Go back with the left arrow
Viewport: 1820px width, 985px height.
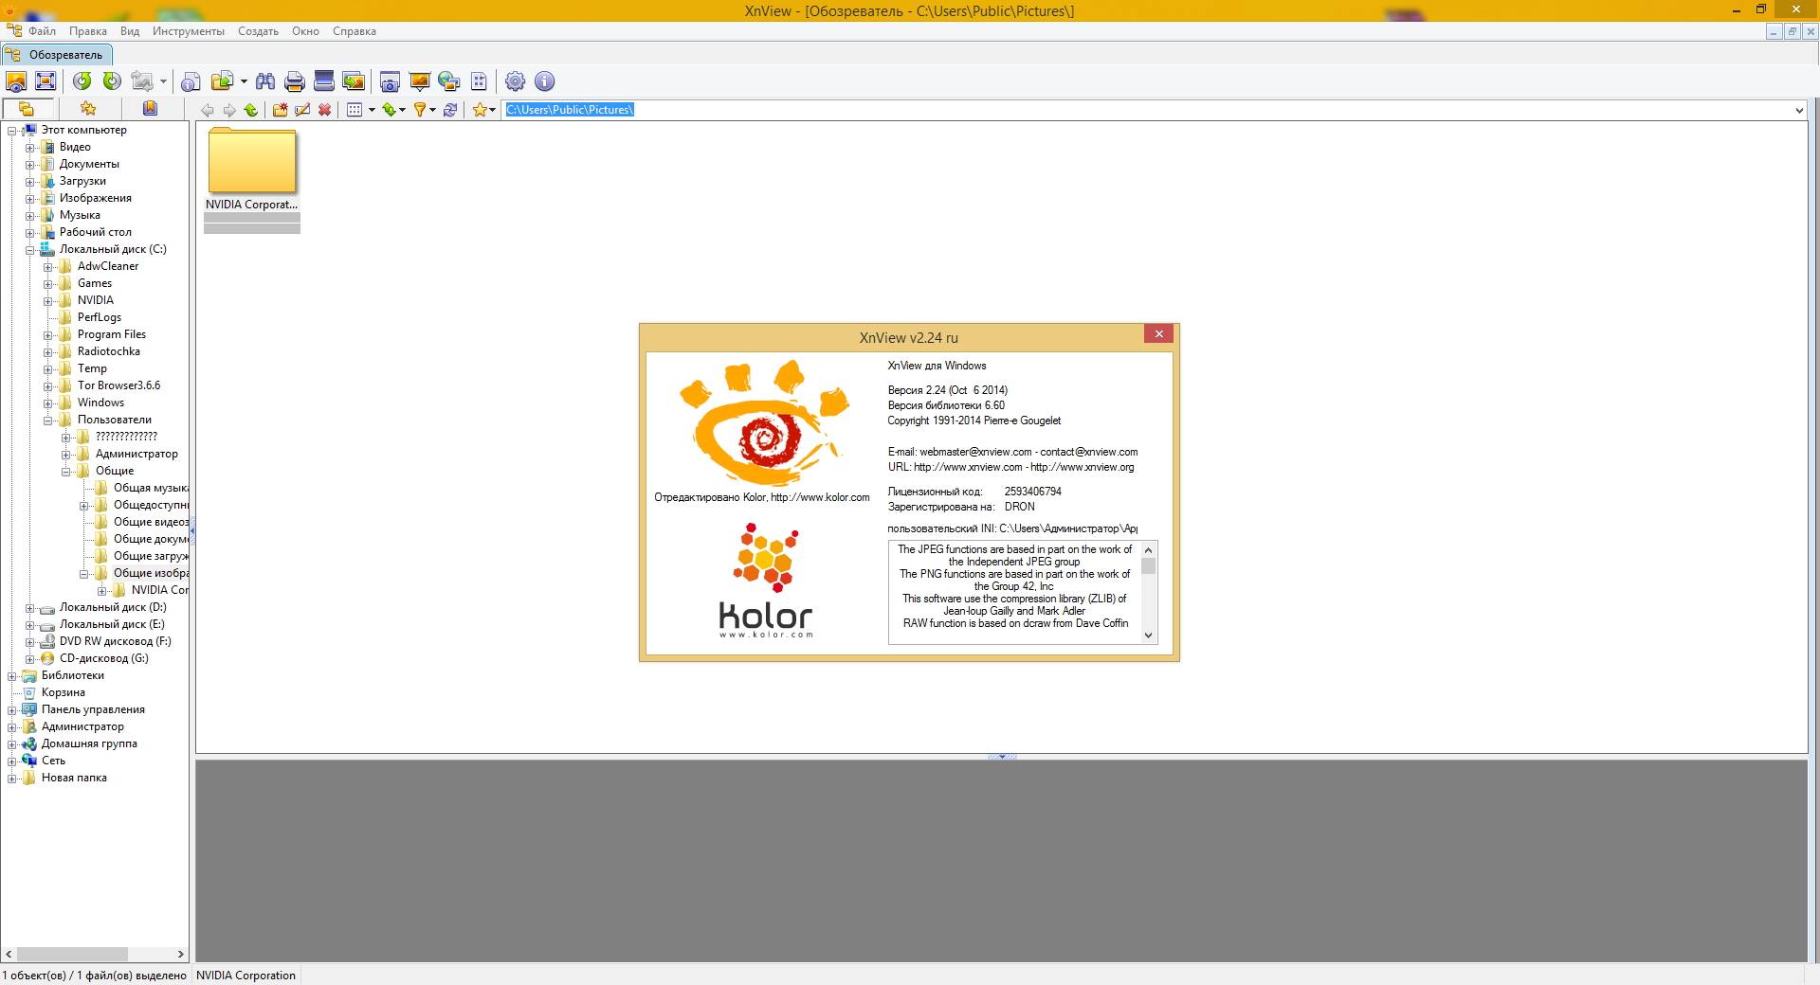(208, 110)
